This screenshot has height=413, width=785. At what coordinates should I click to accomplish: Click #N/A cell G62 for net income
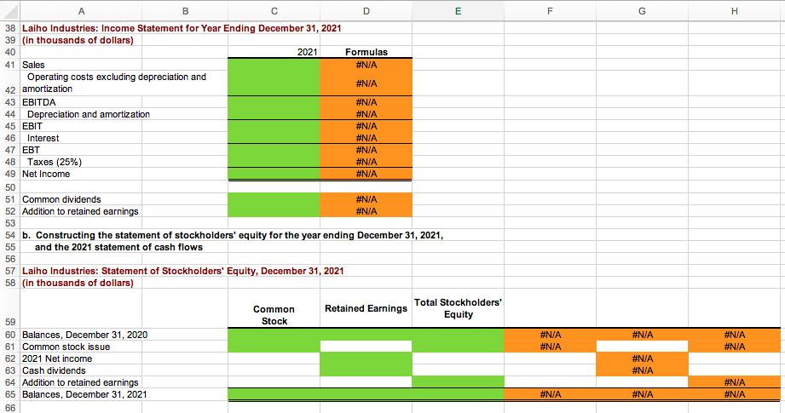pyautogui.click(x=643, y=359)
